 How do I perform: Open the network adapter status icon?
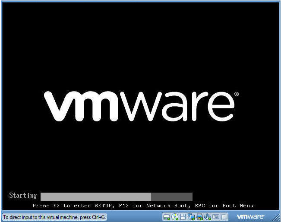coord(191,217)
